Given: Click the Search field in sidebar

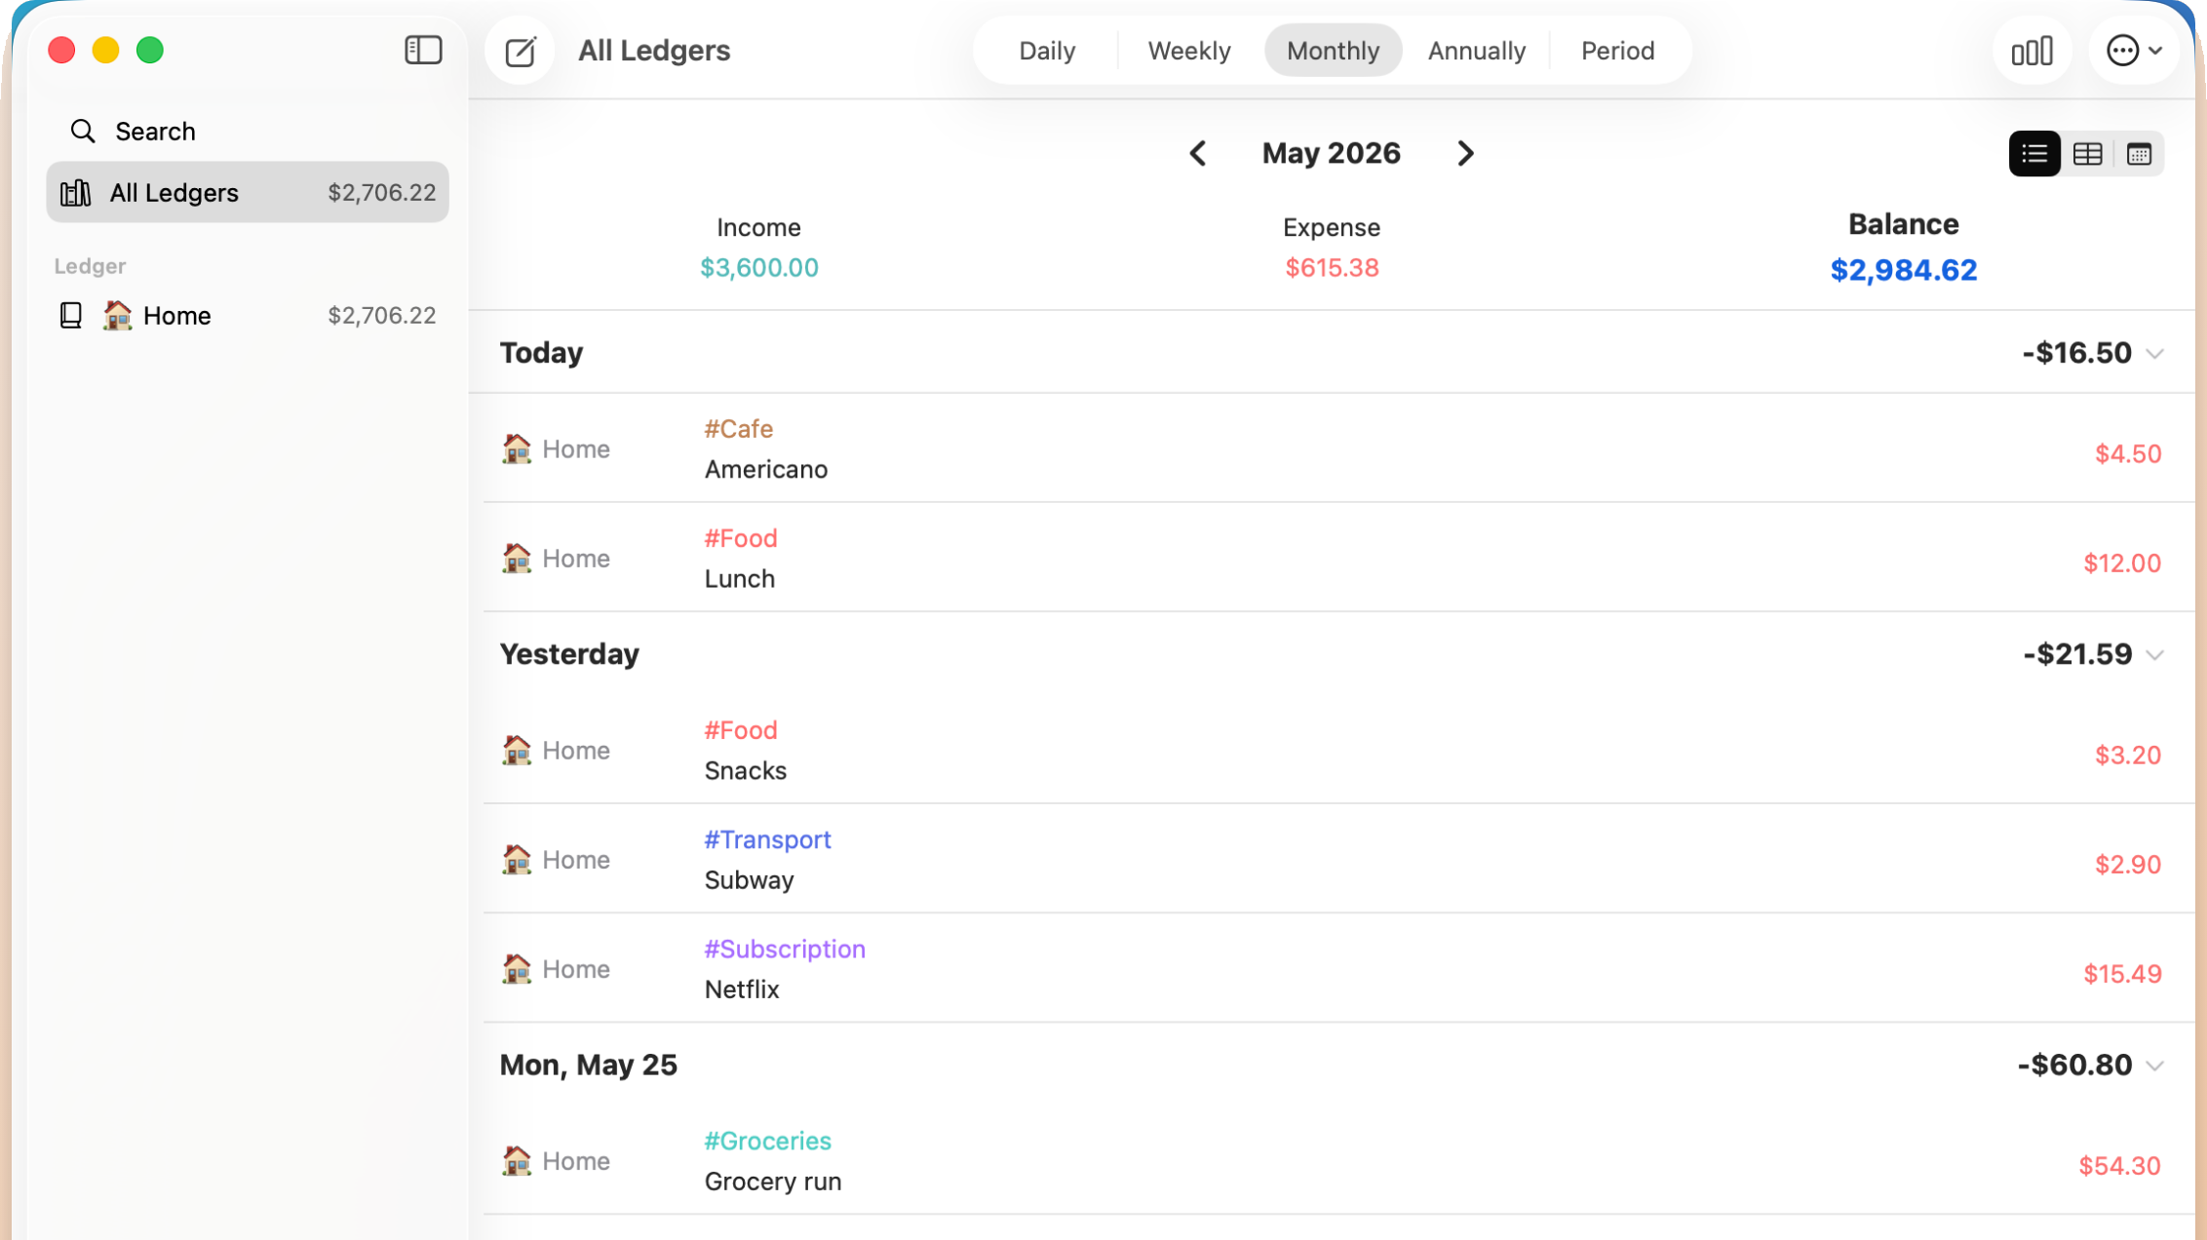Looking at the screenshot, I should pos(248,131).
